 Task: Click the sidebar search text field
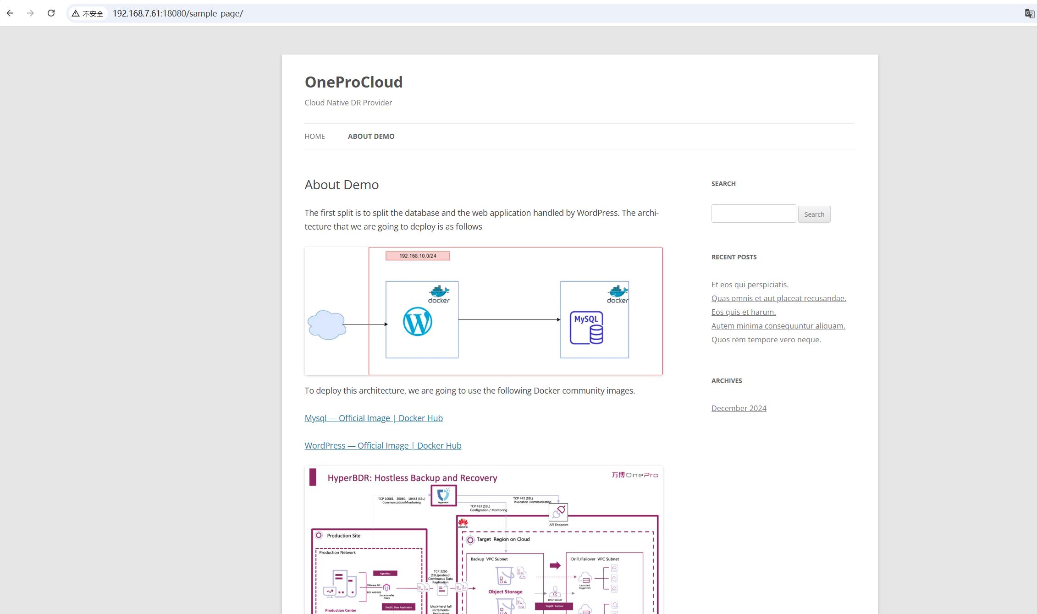pos(754,214)
